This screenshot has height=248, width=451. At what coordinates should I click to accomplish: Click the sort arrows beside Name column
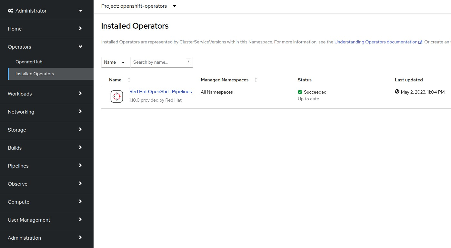click(x=129, y=80)
